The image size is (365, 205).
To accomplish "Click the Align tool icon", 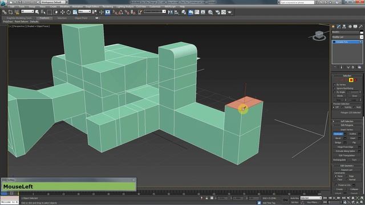I will 176,12.
